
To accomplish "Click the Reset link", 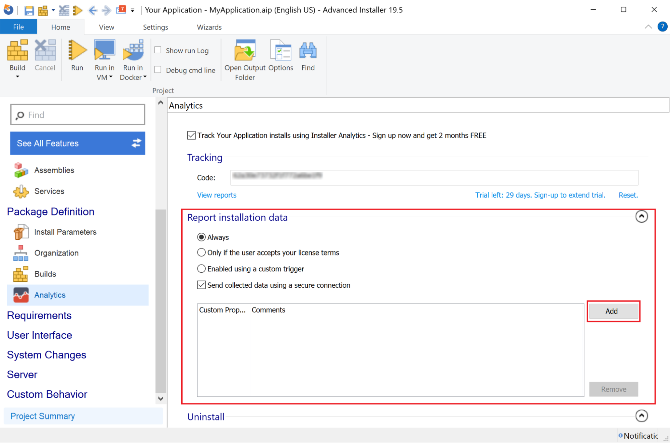I will 628,195.
